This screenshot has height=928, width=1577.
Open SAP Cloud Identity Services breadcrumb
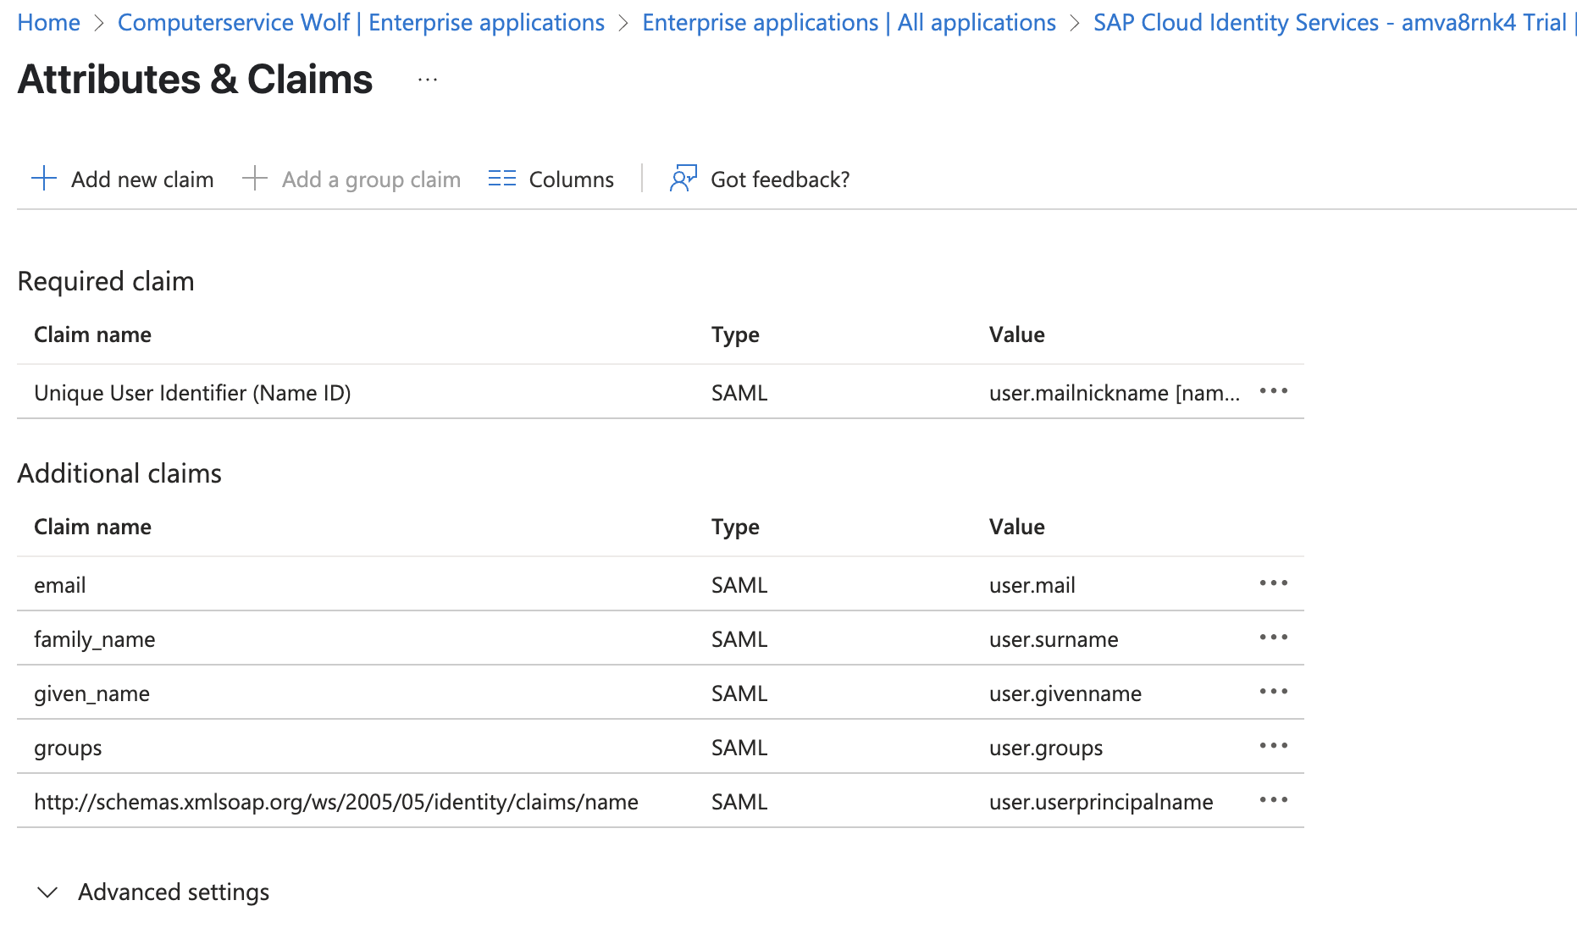[x=1334, y=23]
